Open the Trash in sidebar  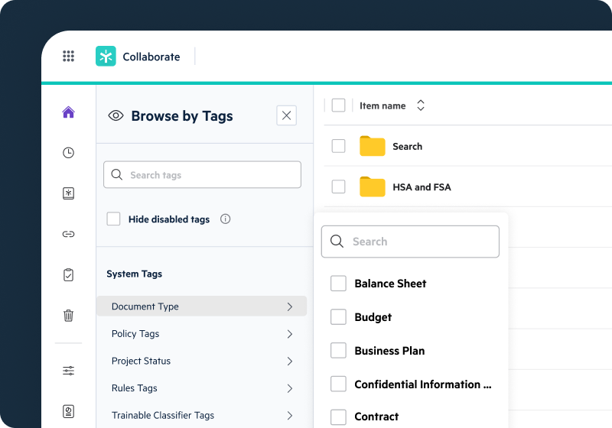(68, 315)
